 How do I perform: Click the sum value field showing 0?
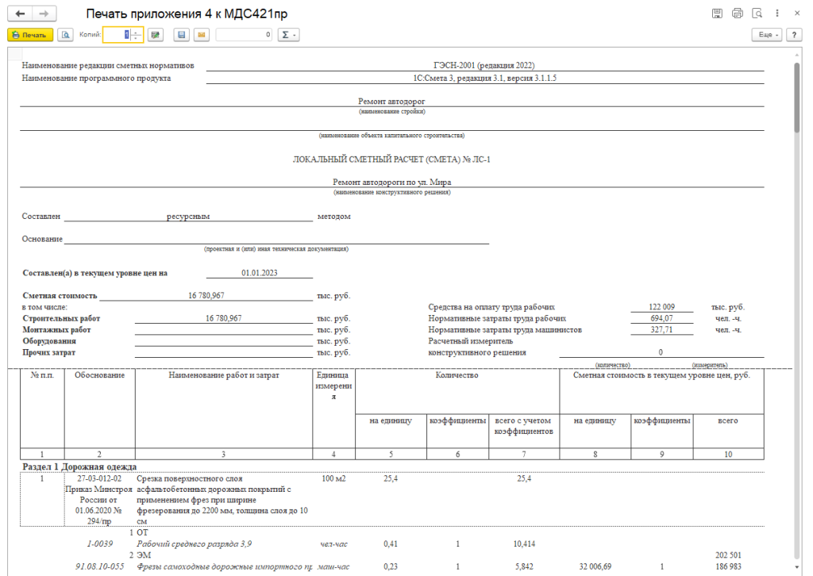[x=245, y=35]
